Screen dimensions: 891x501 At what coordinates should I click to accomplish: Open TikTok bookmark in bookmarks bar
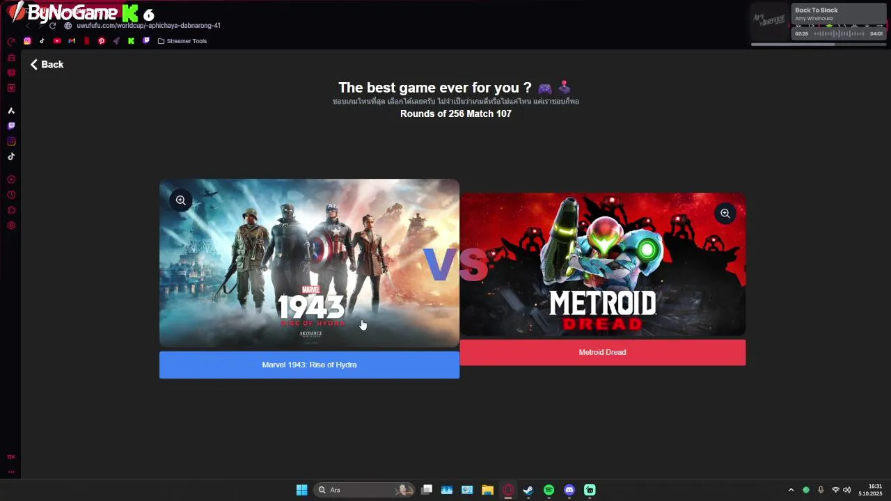point(42,41)
